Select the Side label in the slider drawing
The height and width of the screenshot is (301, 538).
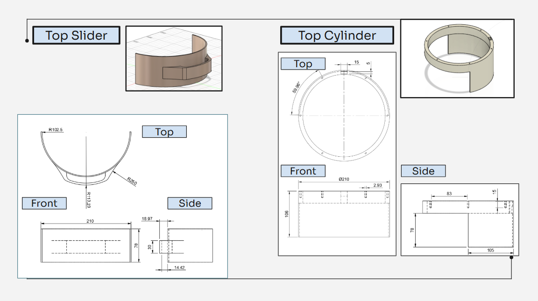(190, 203)
